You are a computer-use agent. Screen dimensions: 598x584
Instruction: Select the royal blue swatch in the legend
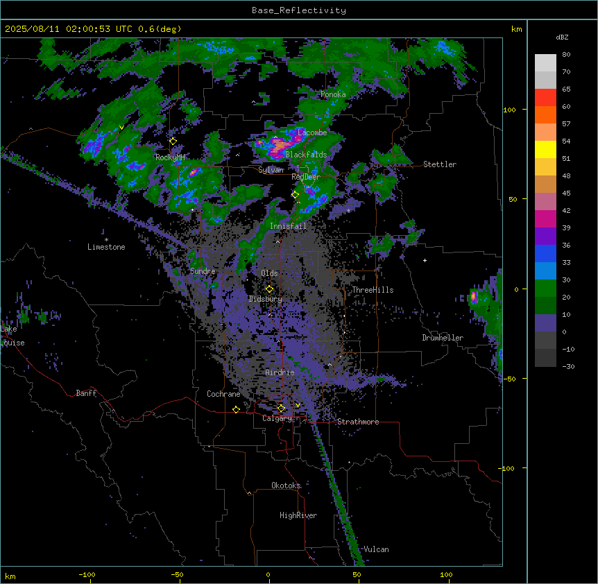tap(545, 253)
